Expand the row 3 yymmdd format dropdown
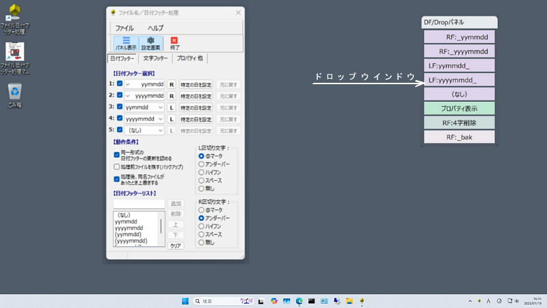This screenshot has width=547, height=308. coord(160,107)
